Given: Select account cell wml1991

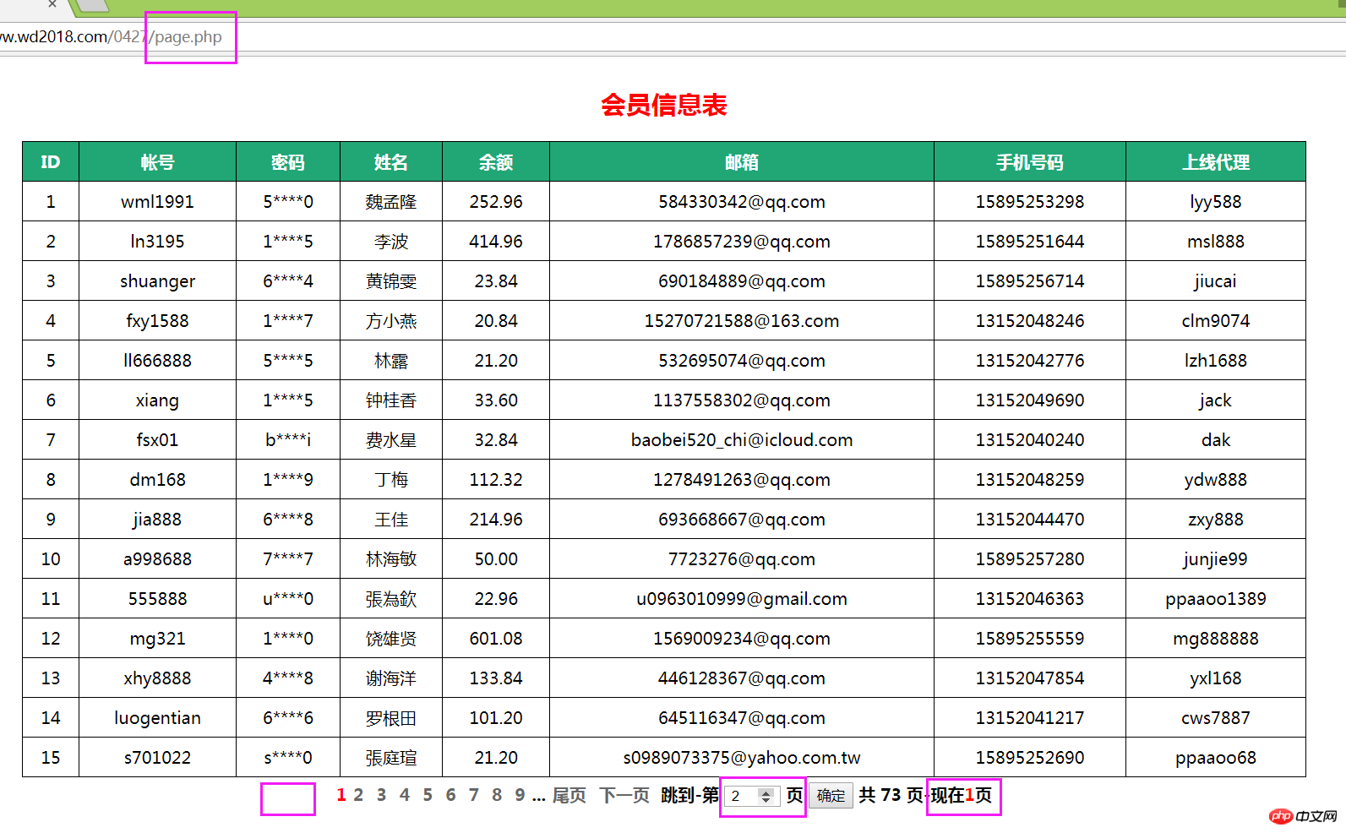Looking at the screenshot, I should tap(157, 202).
